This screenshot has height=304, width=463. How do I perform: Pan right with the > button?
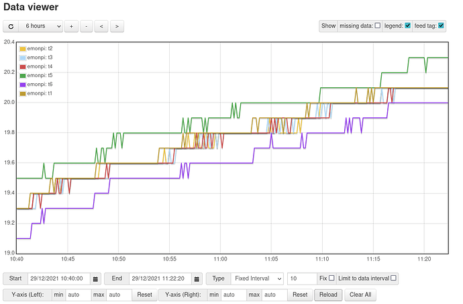[117, 26]
